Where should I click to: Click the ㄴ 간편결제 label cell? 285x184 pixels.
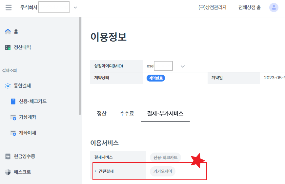tap(118, 171)
